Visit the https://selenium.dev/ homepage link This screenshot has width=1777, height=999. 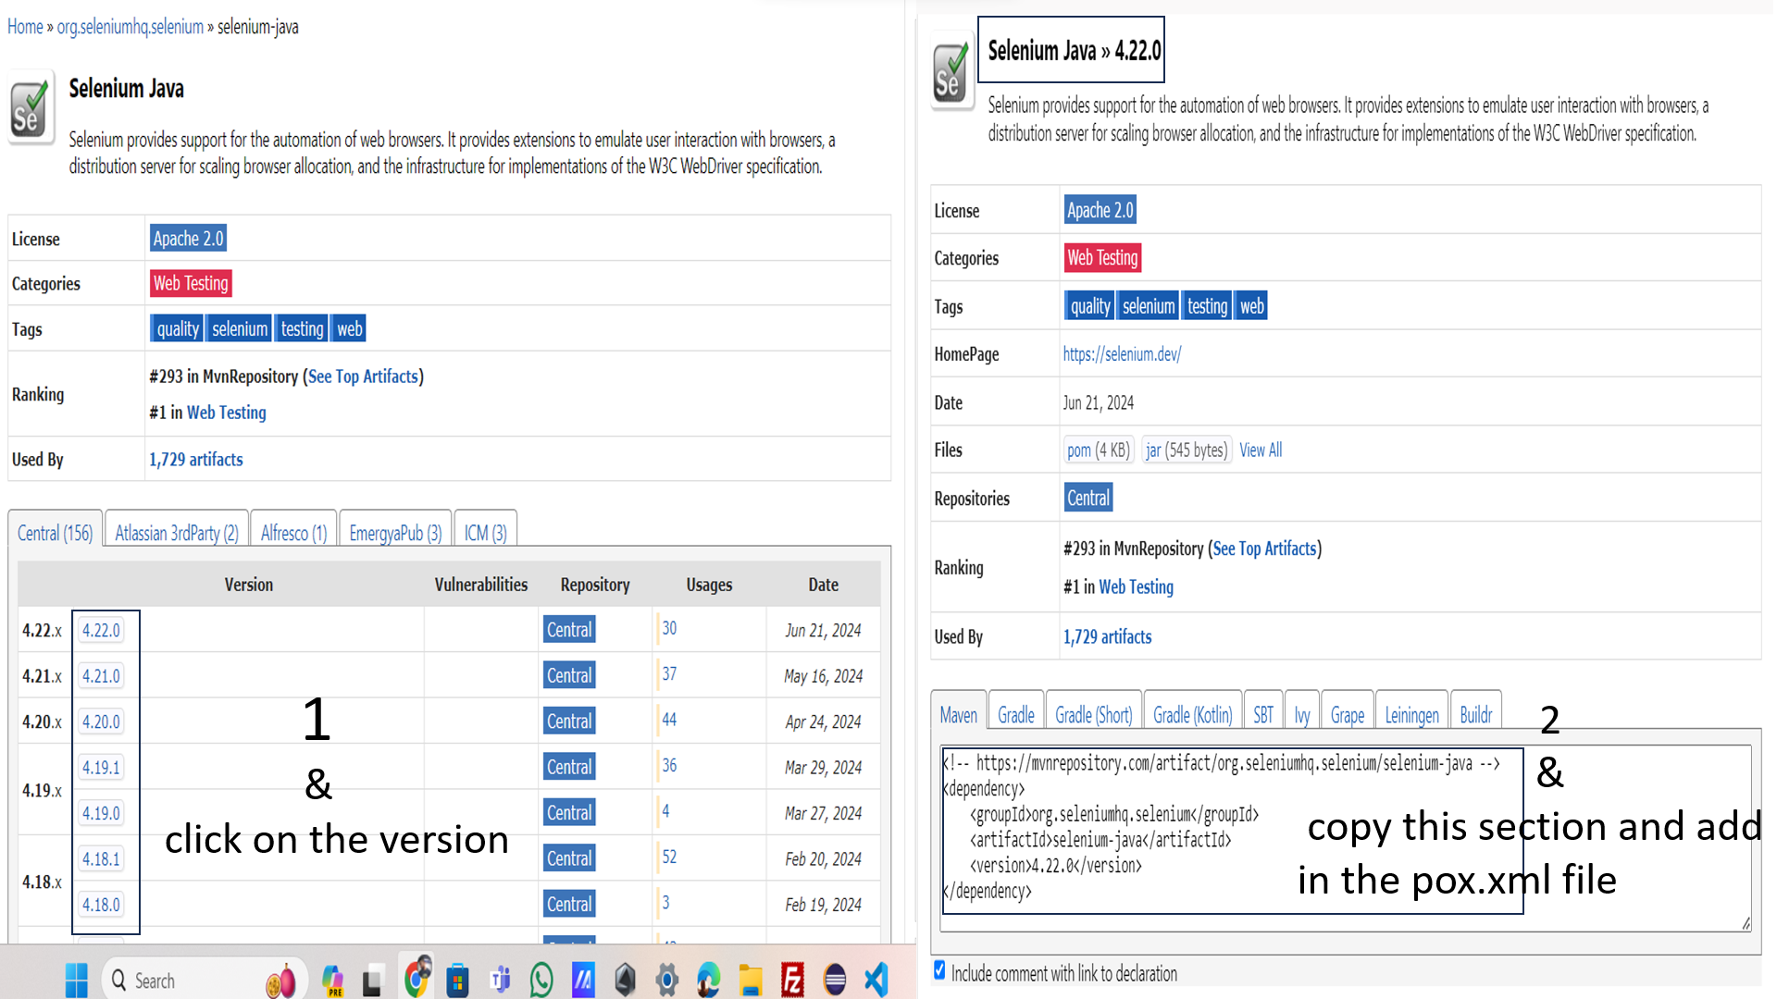pos(1122,354)
